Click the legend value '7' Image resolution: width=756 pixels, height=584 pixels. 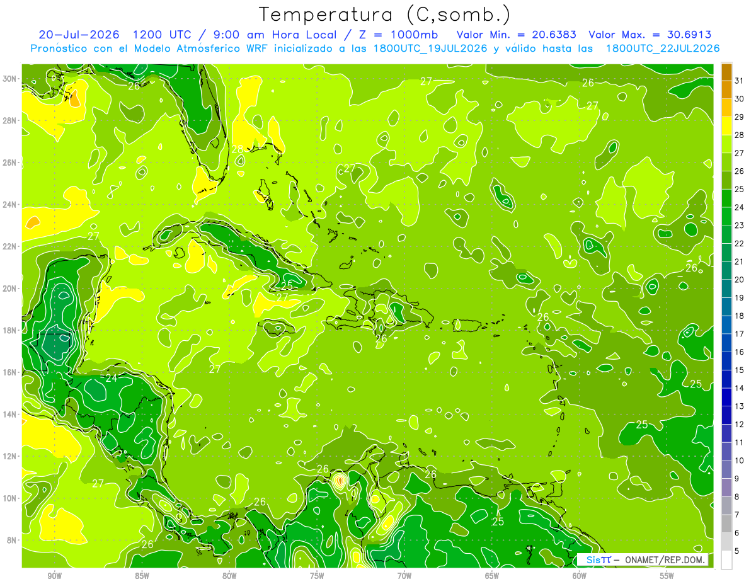(x=737, y=515)
